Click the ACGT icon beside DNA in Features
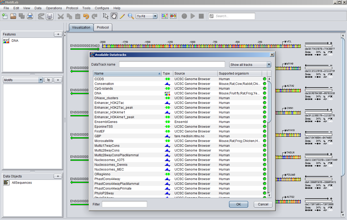 6,41
